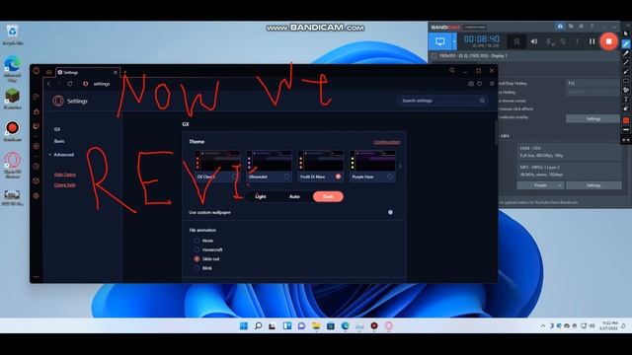Open Opera snapshot camera icon in address bar
Viewport: 632px width, 355px height.
point(471,84)
